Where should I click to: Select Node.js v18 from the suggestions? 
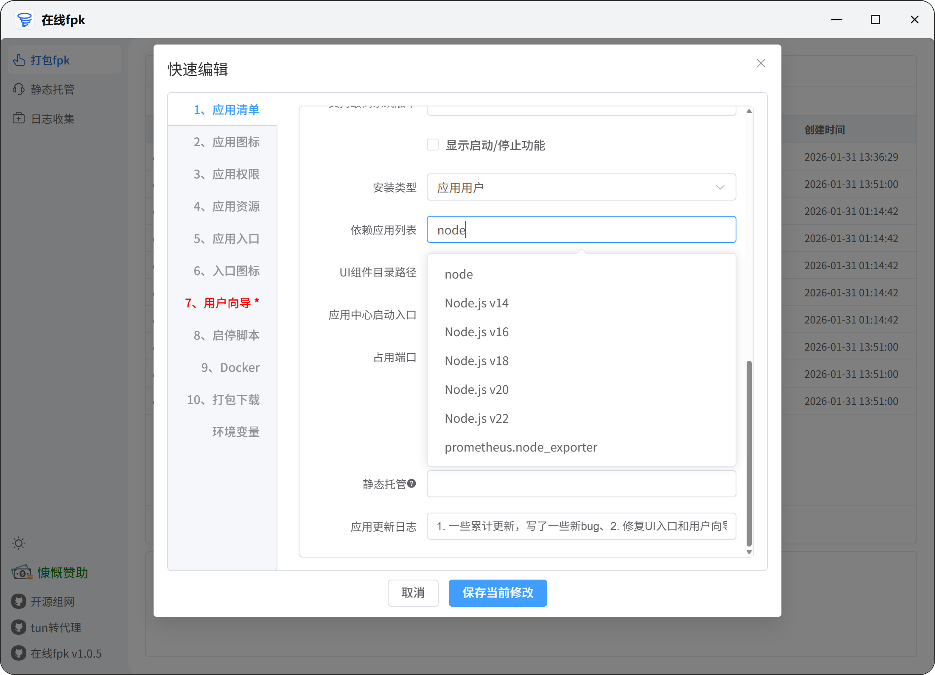click(x=476, y=360)
